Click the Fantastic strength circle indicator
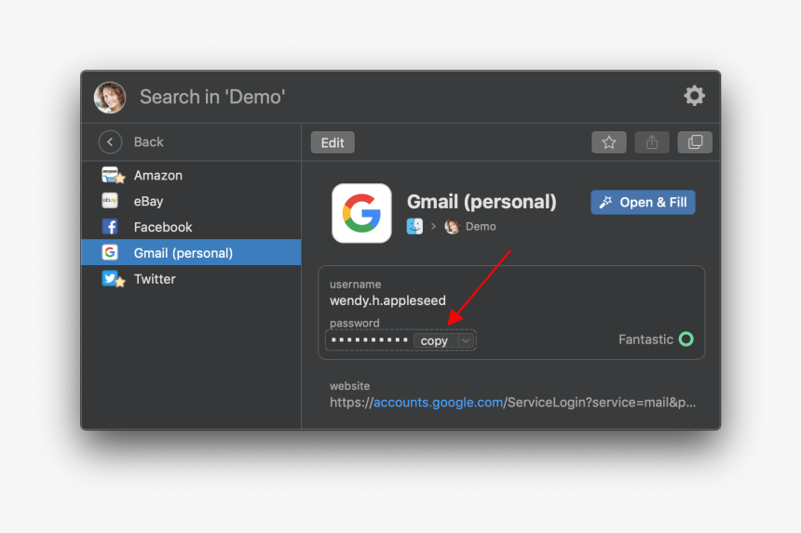Image resolution: width=801 pixels, height=533 pixels. click(686, 340)
